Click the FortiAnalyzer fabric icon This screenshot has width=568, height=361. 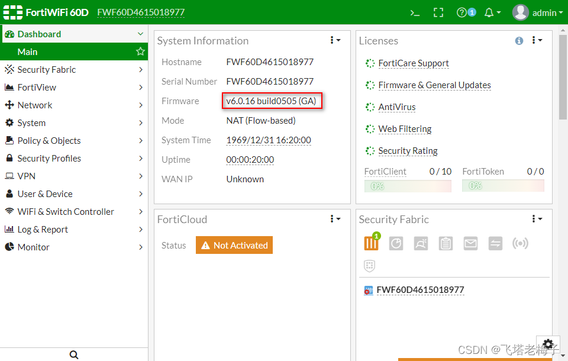click(396, 244)
